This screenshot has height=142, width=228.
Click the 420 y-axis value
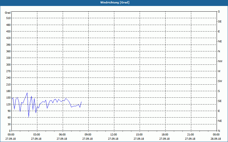(8, 38)
